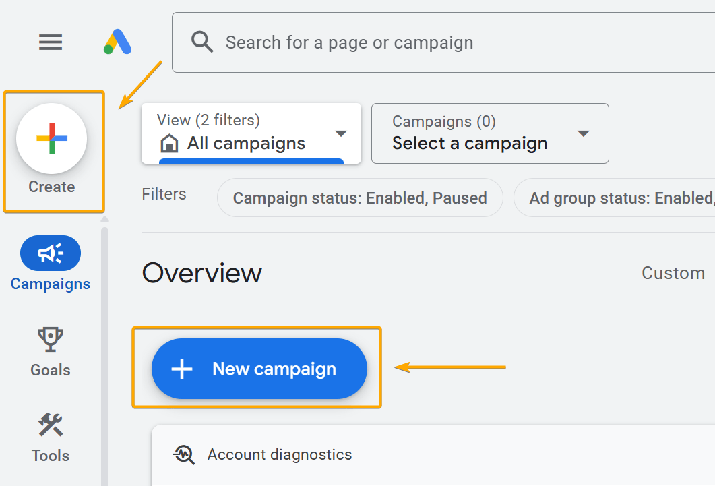Viewport: 715px width, 486px height.
Task: Click the search magnifier icon
Action: 201,42
